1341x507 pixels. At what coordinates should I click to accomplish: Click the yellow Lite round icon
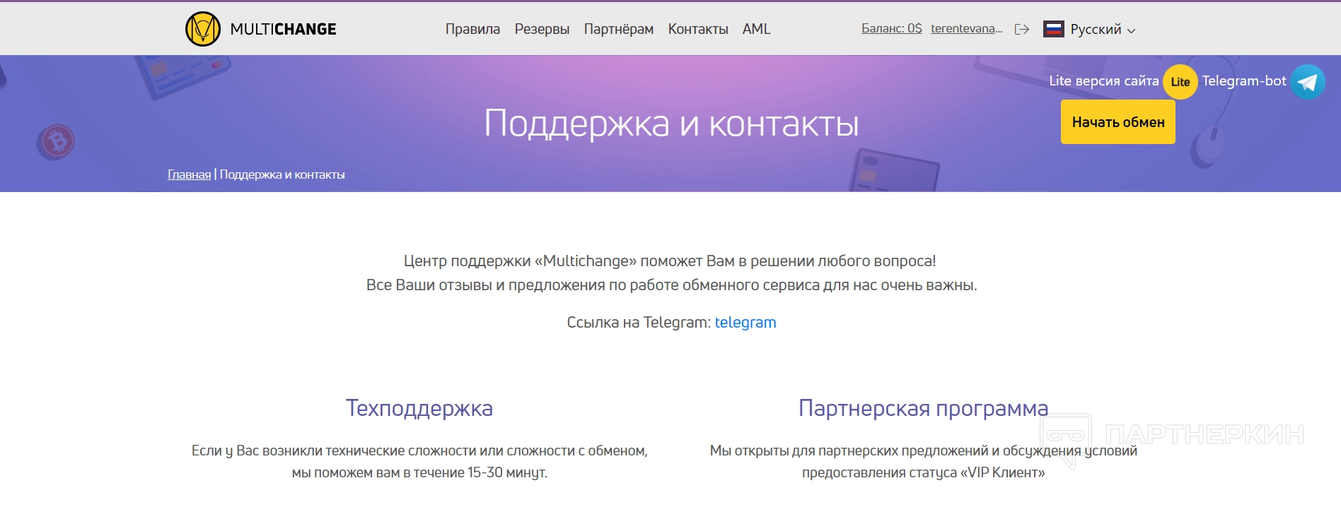pyautogui.click(x=1180, y=81)
